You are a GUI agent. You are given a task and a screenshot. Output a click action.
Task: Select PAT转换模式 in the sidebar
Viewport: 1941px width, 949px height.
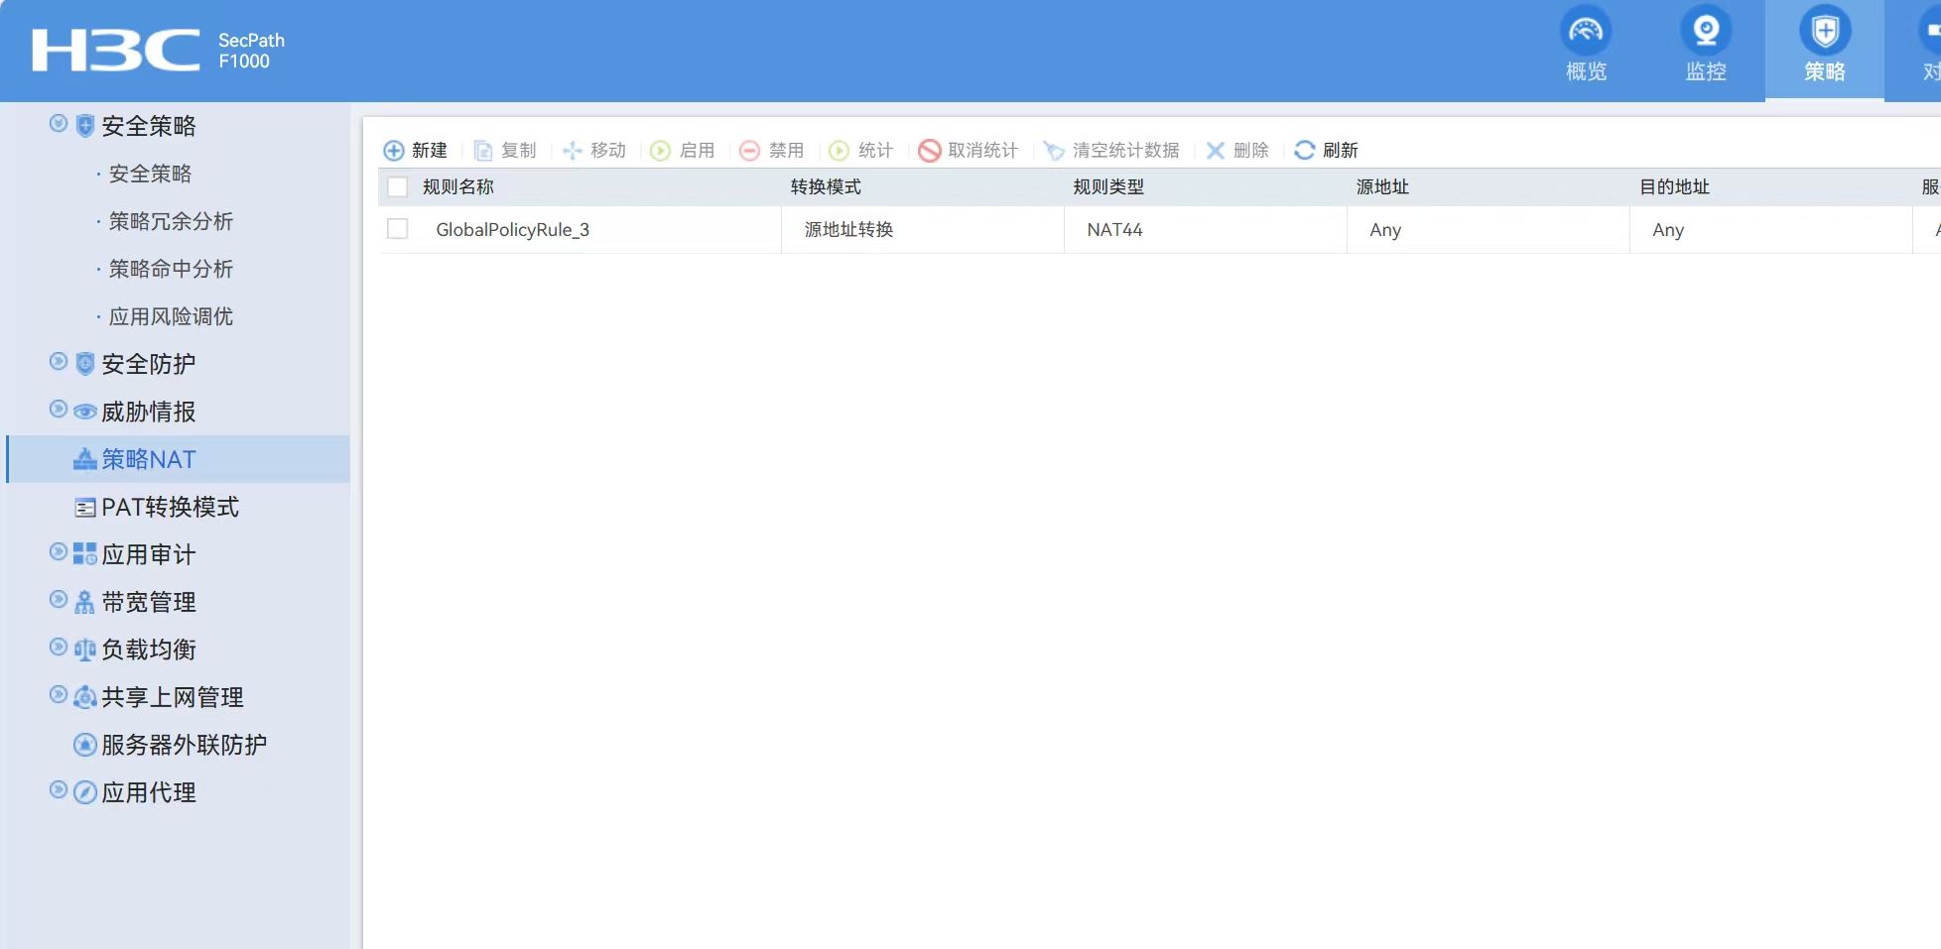pos(170,508)
